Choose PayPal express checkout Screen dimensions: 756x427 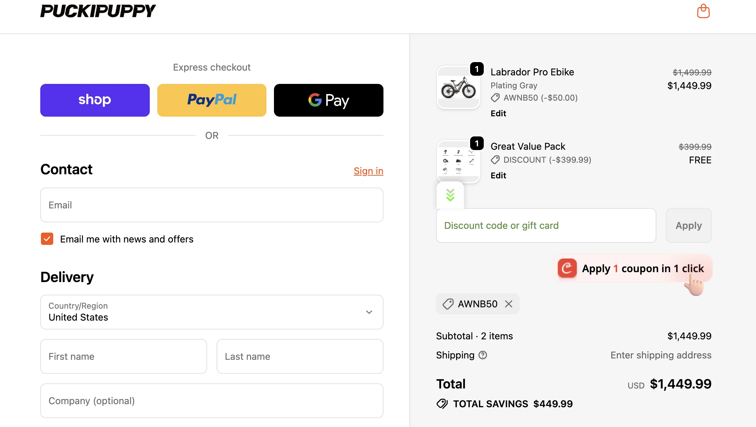coord(212,100)
